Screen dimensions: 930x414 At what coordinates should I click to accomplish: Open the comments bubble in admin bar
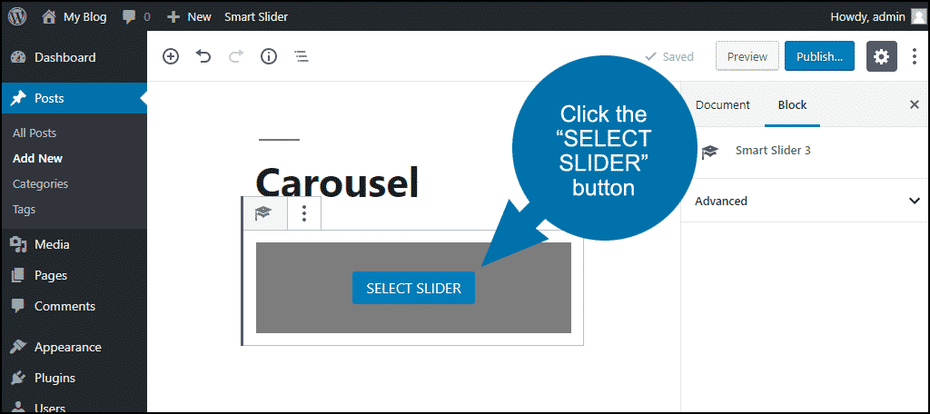pos(136,16)
